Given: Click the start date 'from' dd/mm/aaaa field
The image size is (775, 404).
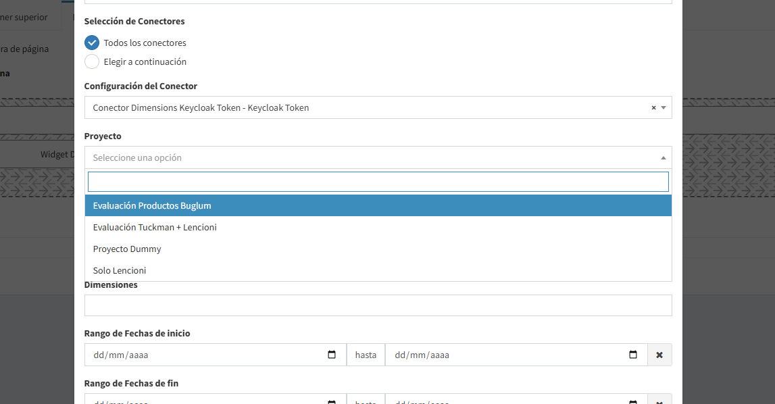Looking at the screenshot, I should pyautogui.click(x=216, y=355).
